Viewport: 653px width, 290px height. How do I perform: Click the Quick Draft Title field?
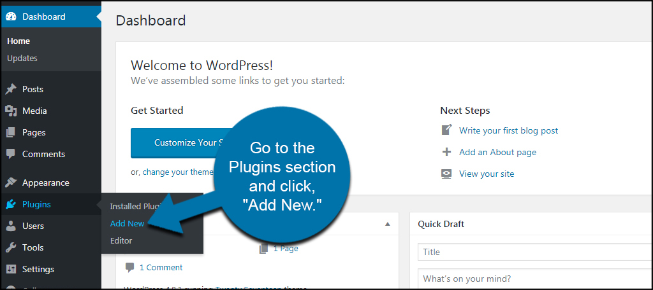coord(535,252)
